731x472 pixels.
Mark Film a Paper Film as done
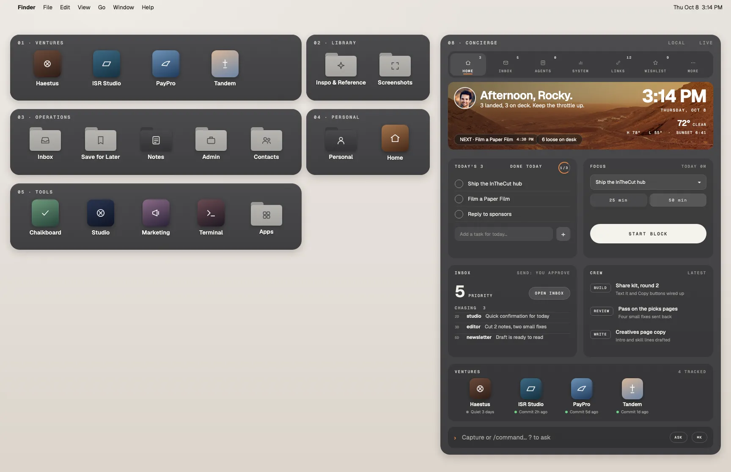459,199
